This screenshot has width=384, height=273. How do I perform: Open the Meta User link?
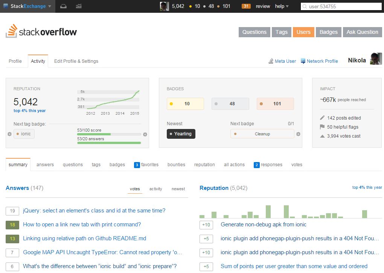285,61
